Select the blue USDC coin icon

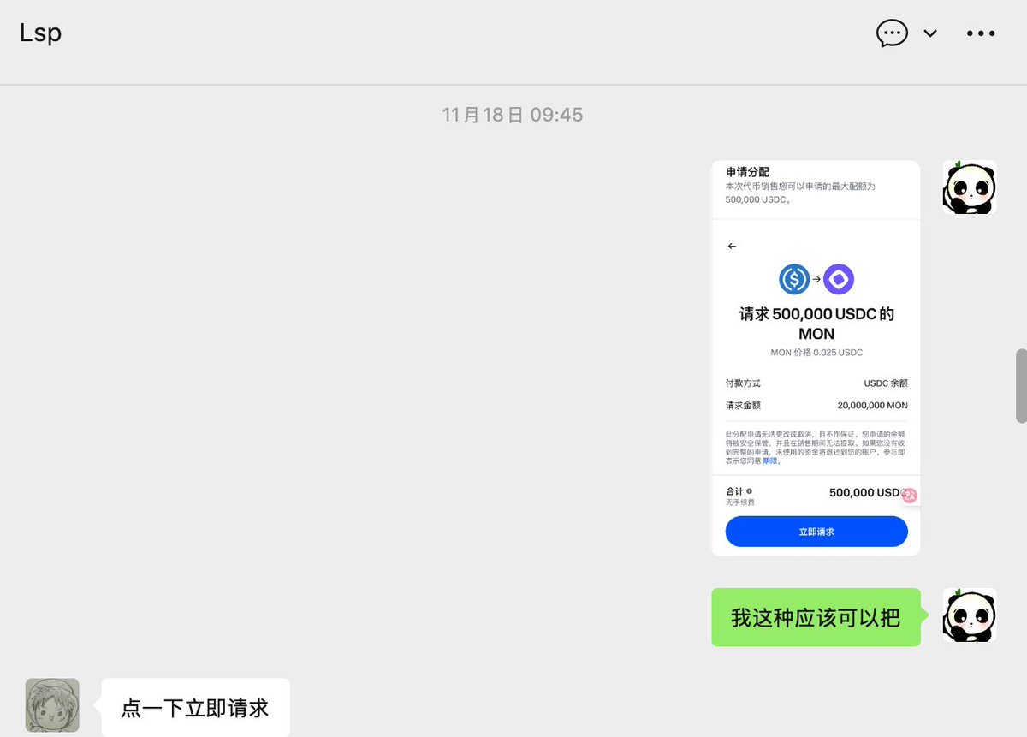point(794,279)
